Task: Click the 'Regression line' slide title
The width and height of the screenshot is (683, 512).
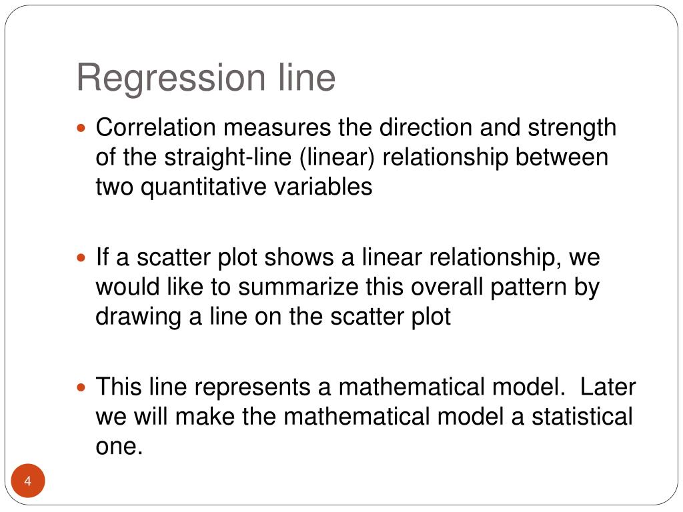Action: click(x=206, y=79)
